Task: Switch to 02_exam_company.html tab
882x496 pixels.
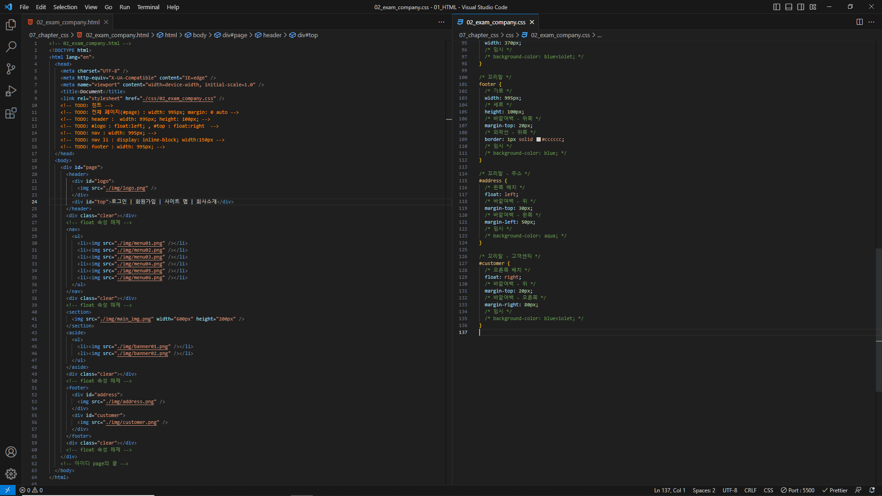Action: tap(68, 22)
